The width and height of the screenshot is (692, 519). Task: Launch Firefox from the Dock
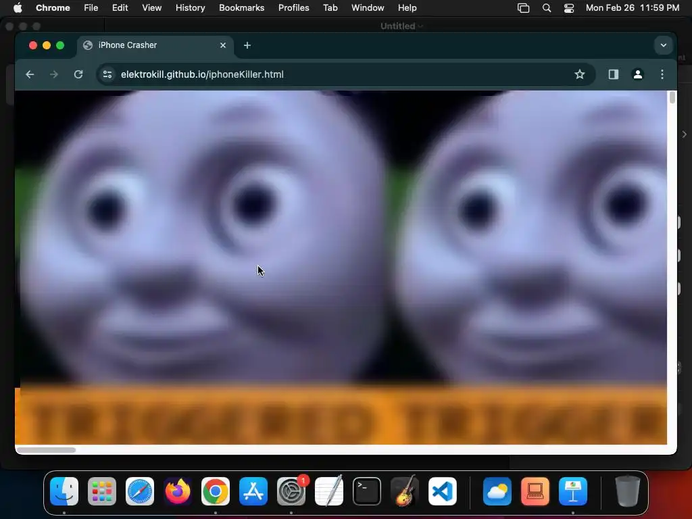(178, 491)
